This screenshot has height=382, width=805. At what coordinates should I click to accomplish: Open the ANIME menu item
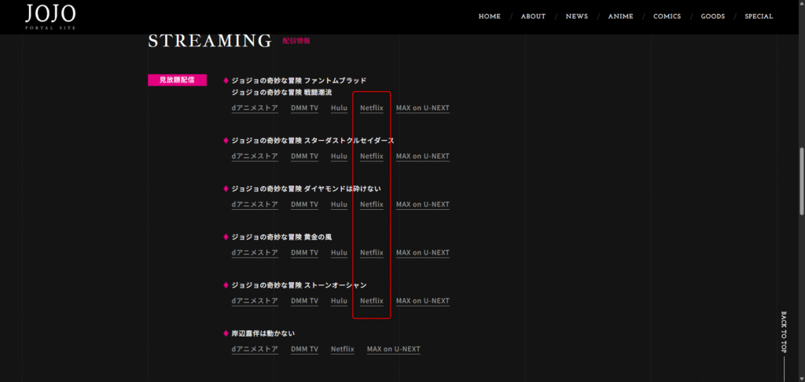[620, 17]
